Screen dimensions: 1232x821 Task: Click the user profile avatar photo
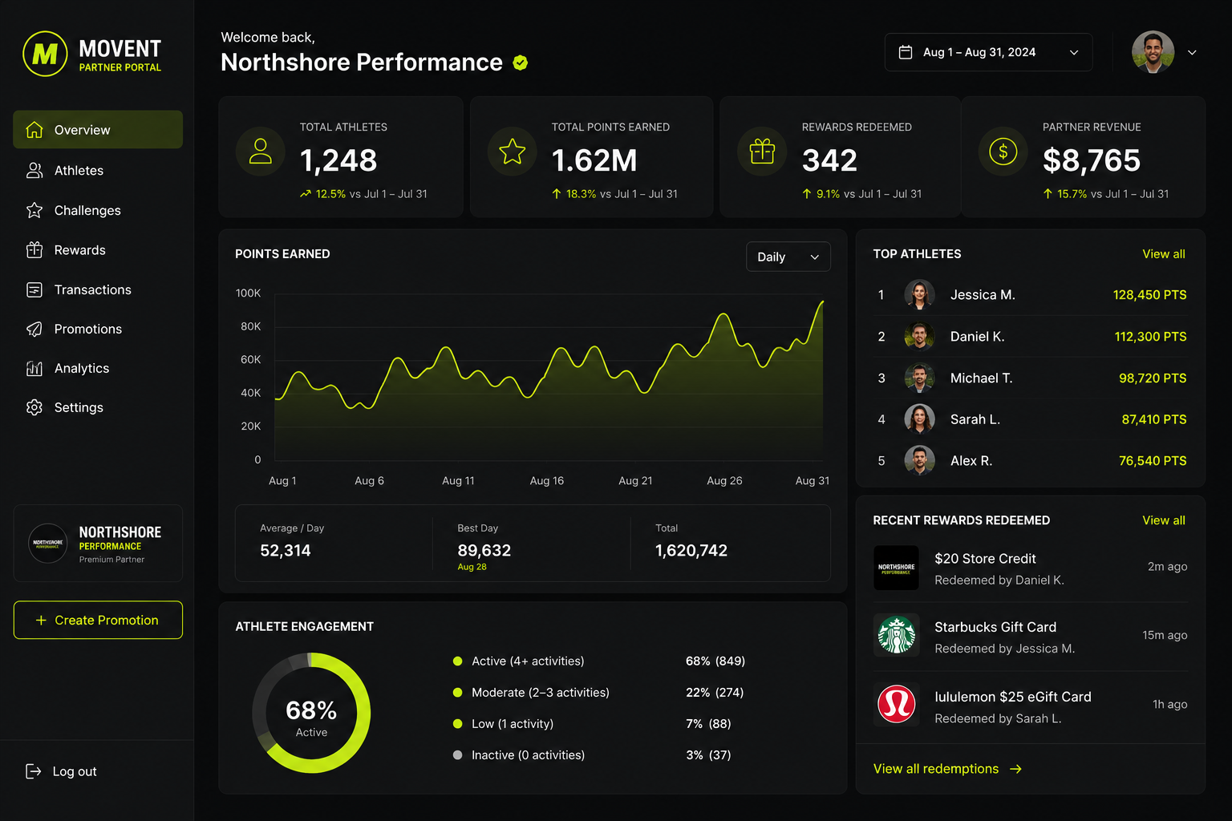1153,52
